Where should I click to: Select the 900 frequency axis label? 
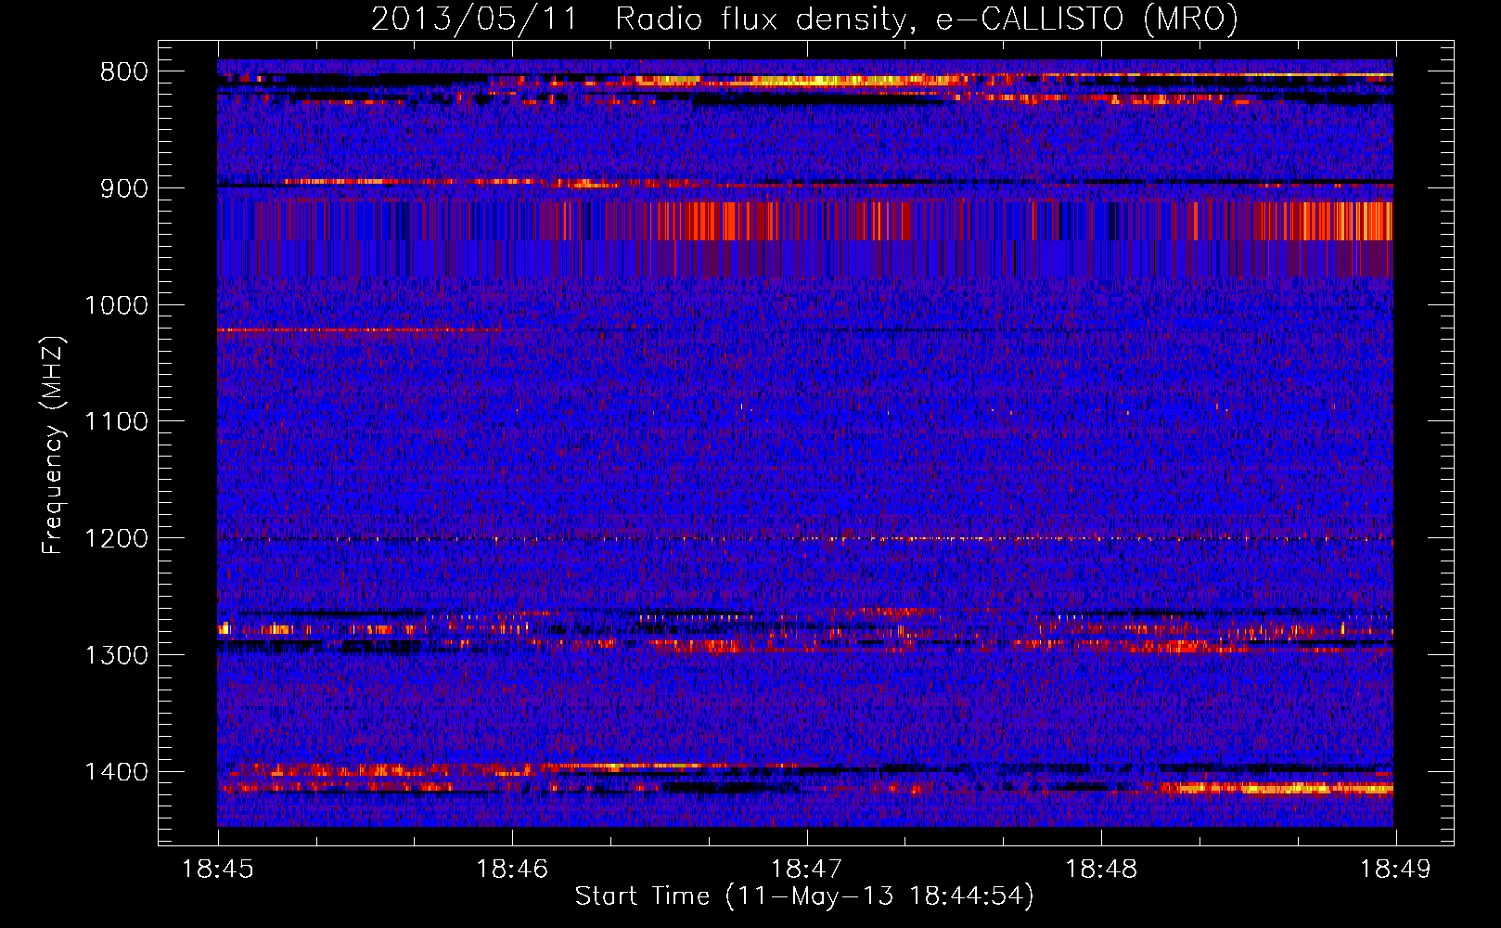pos(124,188)
